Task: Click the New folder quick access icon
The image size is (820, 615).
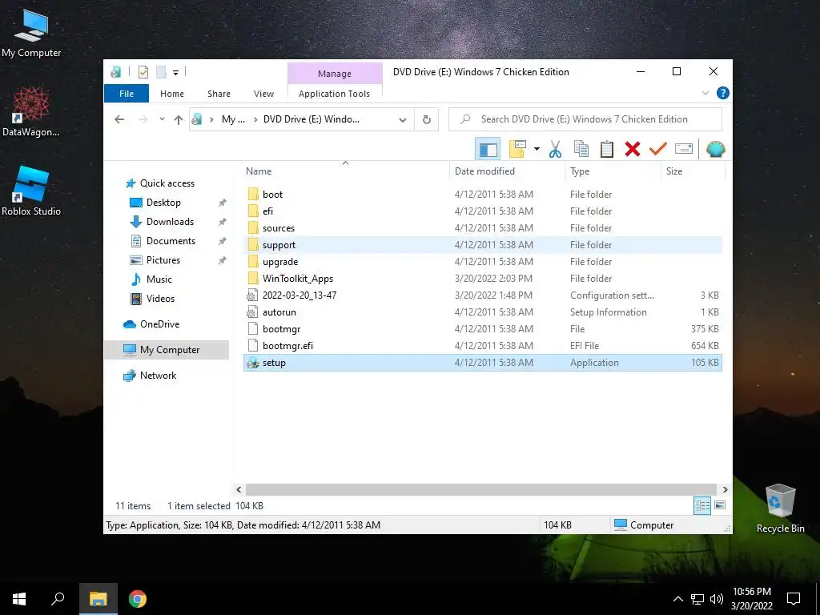Action: pos(161,72)
